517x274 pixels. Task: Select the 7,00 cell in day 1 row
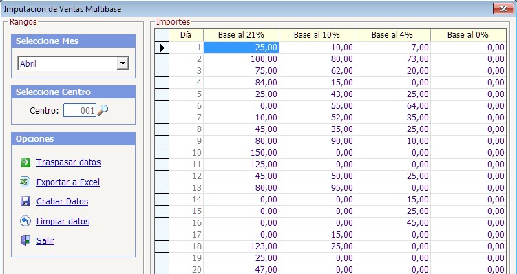pos(392,48)
